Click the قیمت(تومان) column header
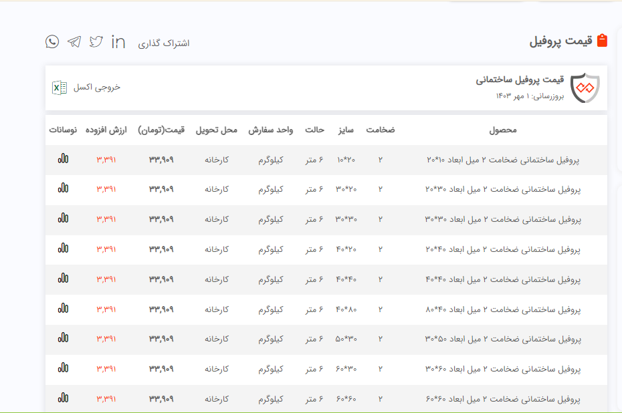 [161, 130]
